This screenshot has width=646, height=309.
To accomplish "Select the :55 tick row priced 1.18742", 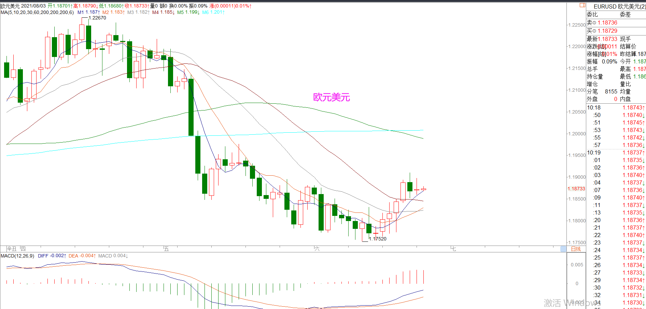I will click(x=616, y=137).
